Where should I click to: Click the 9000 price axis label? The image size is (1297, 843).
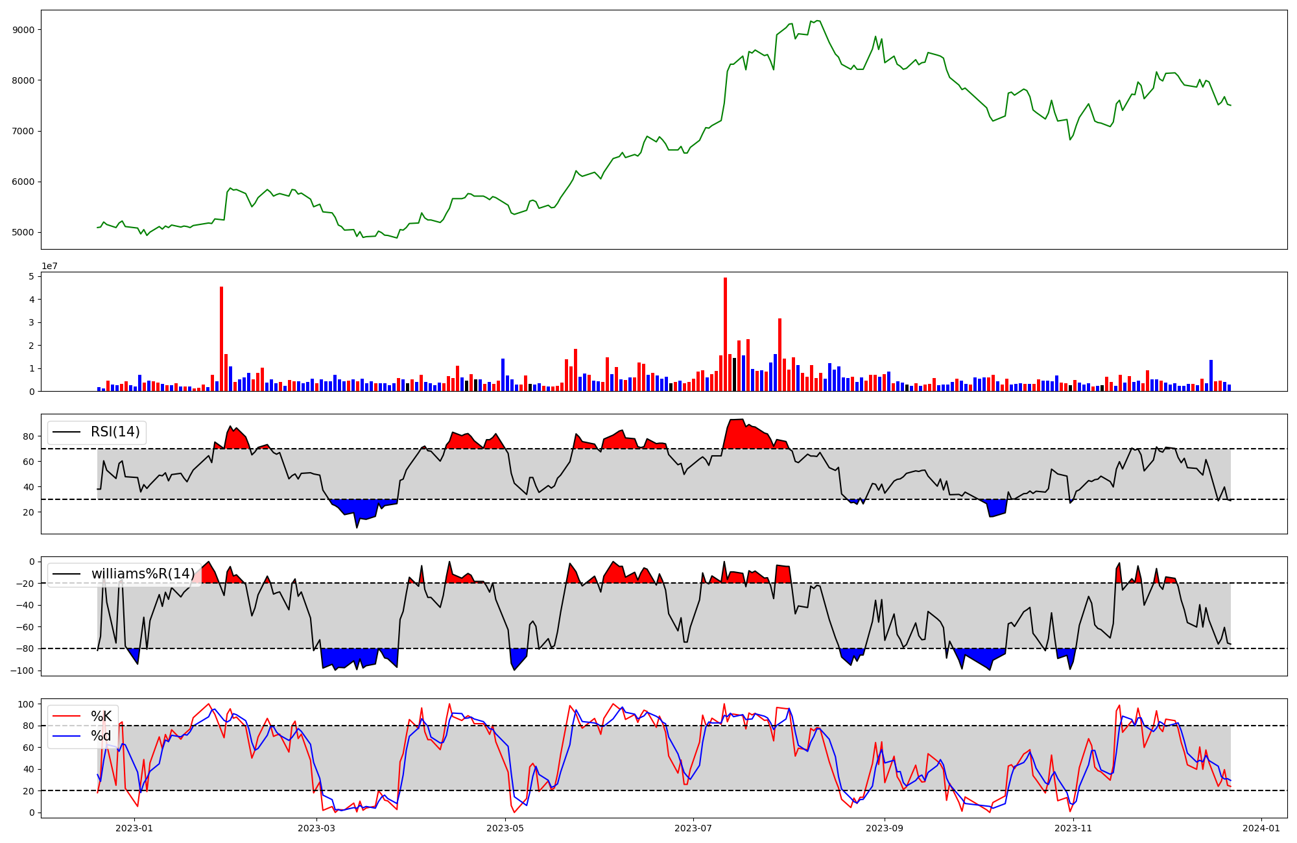(x=23, y=30)
